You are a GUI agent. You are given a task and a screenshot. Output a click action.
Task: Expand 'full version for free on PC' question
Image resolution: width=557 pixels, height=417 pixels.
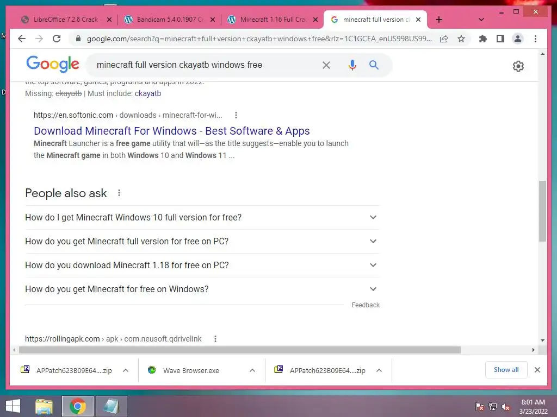click(202, 241)
